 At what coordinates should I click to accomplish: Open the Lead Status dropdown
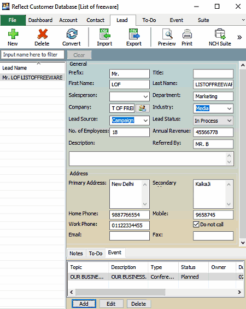point(229,121)
